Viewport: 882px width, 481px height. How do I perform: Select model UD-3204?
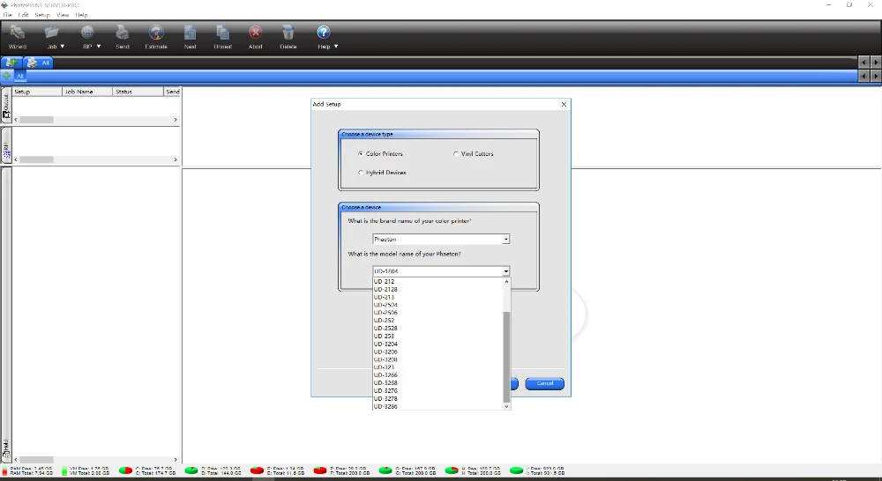437,344
